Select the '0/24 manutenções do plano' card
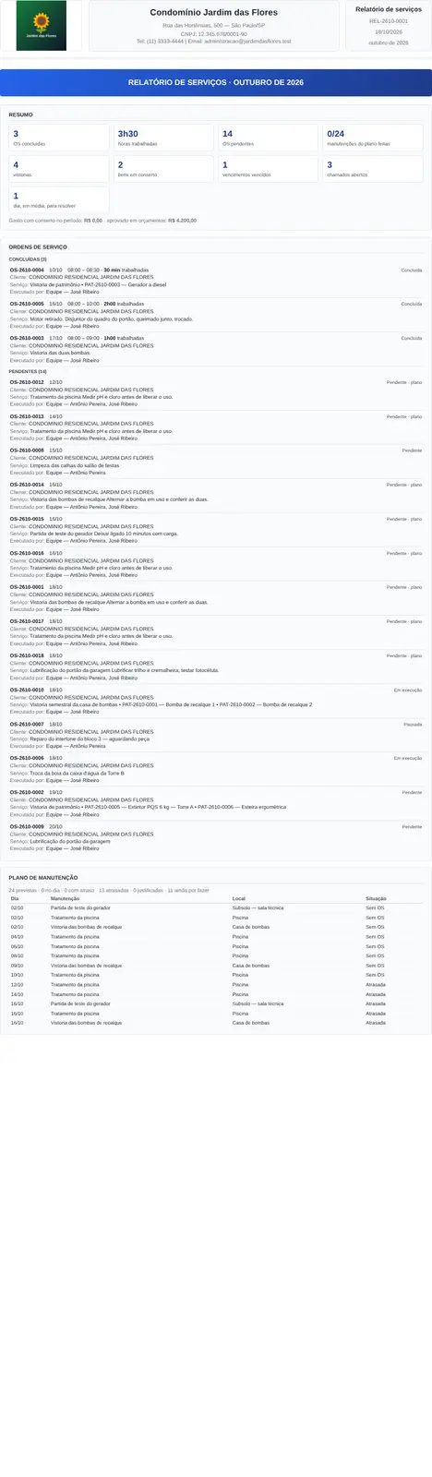Image resolution: width=432 pixels, height=1477 pixels. click(373, 138)
